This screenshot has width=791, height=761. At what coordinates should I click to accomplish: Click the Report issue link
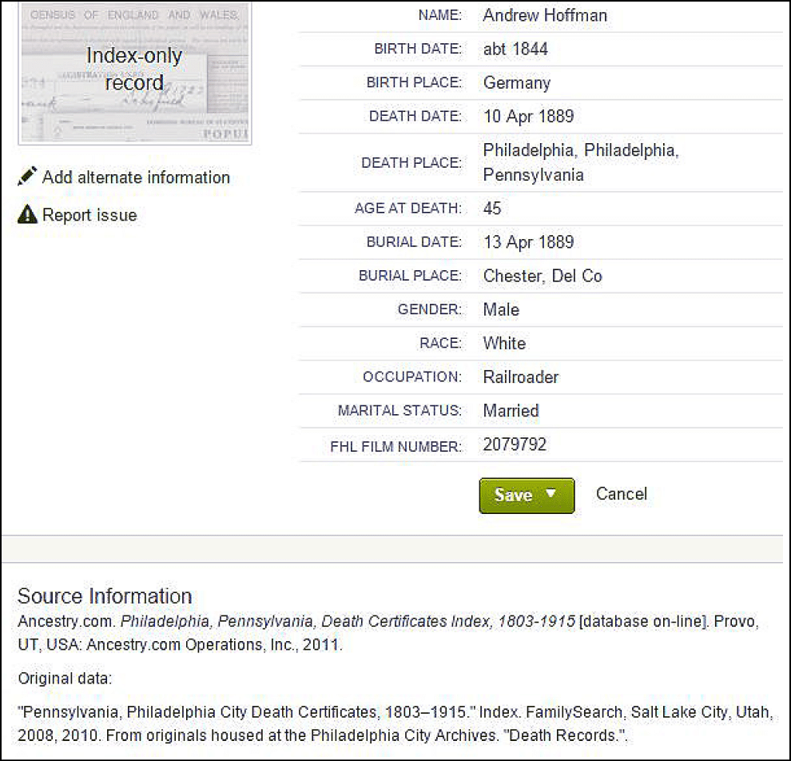(x=89, y=215)
